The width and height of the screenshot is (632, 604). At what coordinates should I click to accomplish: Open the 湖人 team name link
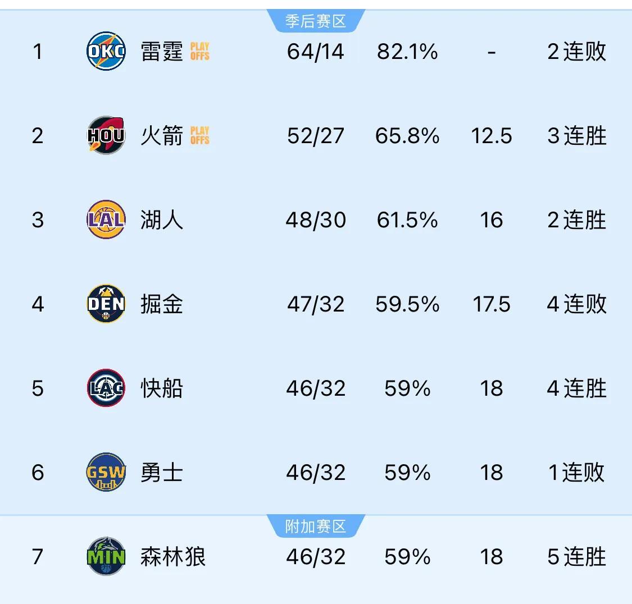pyautogui.click(x=162, y=220)
